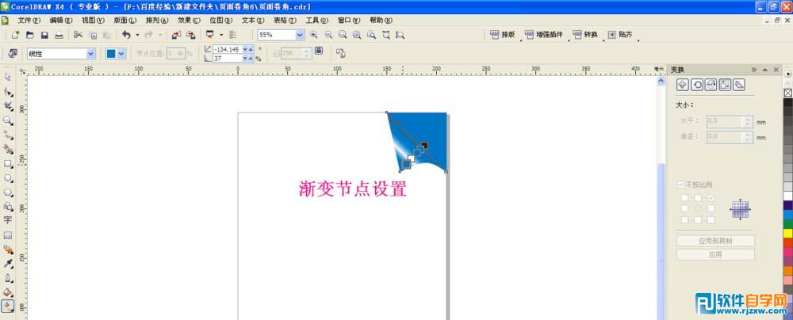Open the 位图(B) menu
The width and height of the screenshot is (793, 320).
(x=221, y=21)
